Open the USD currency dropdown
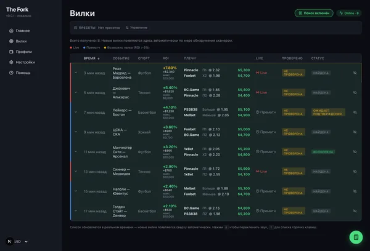The height and width of the screenshot is (251, 370). 21,242
